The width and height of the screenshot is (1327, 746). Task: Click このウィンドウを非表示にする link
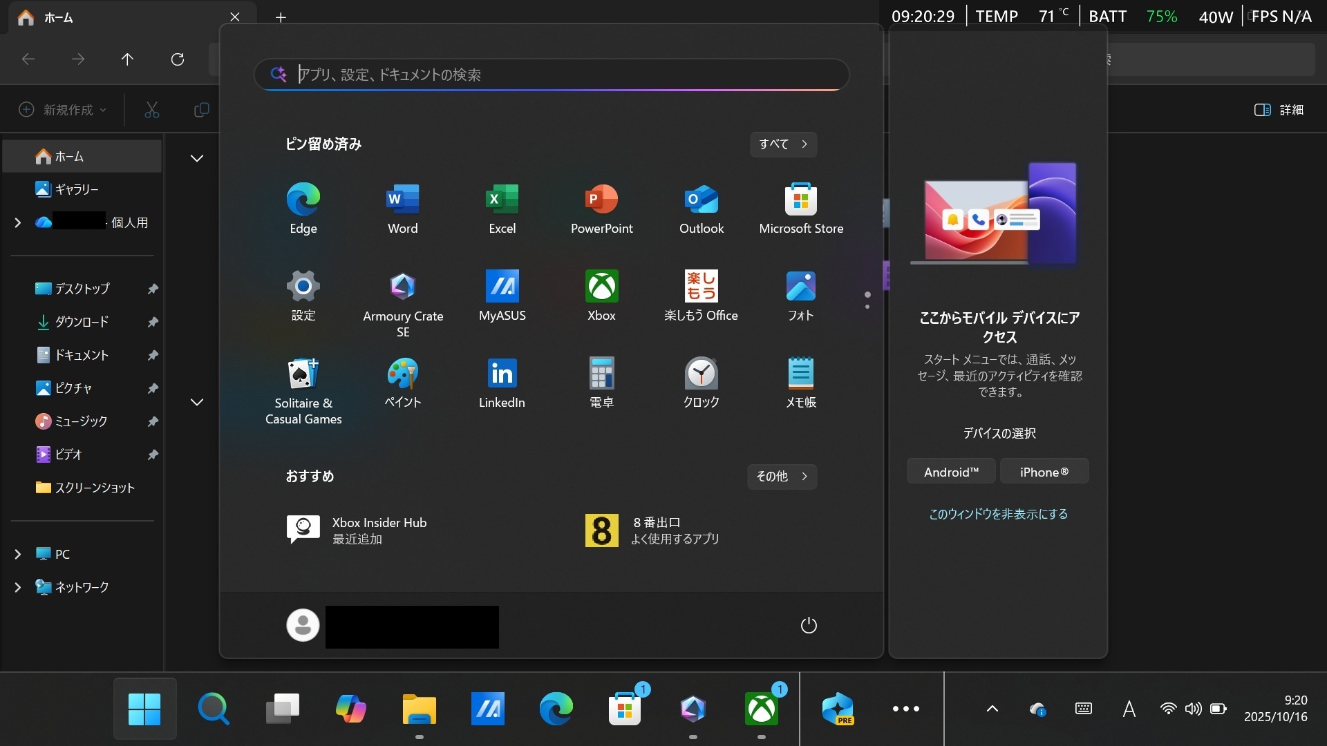tap(998, 514)
